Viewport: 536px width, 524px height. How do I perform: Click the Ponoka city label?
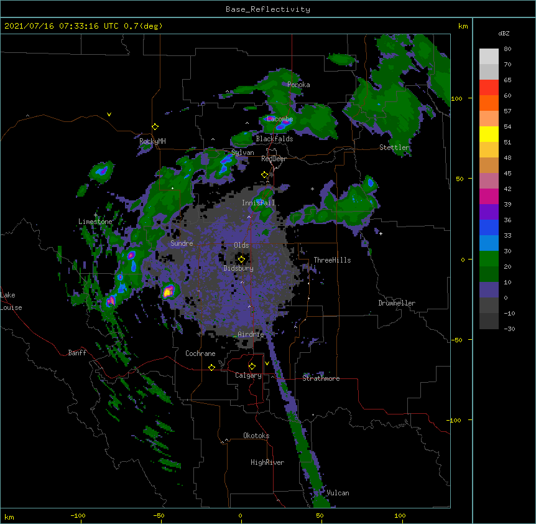(x=298, y=85)
